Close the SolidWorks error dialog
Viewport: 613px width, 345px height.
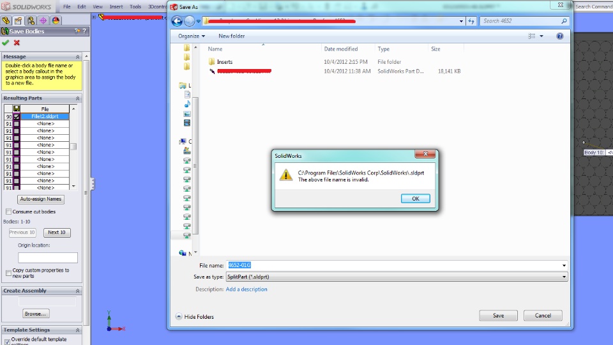(x=425, y=154)
